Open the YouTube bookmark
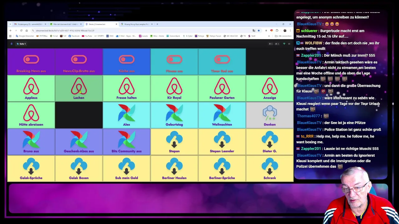Image resolution: width=399 pixels, height=224 pixels. coord(87,36)
